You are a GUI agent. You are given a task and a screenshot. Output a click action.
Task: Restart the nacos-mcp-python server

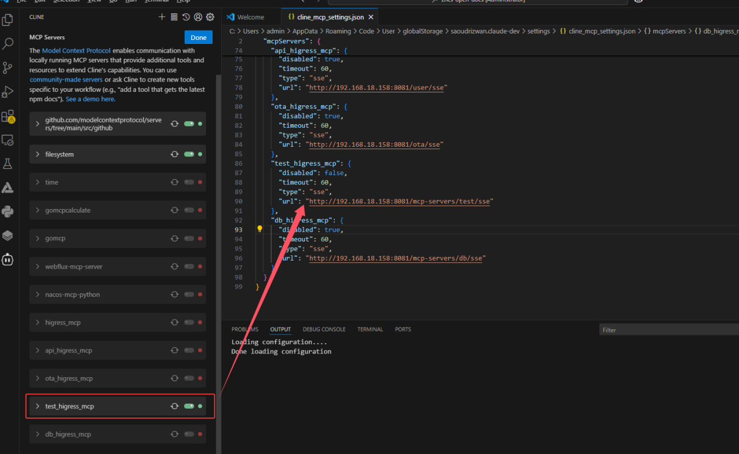tap(174, 295)
